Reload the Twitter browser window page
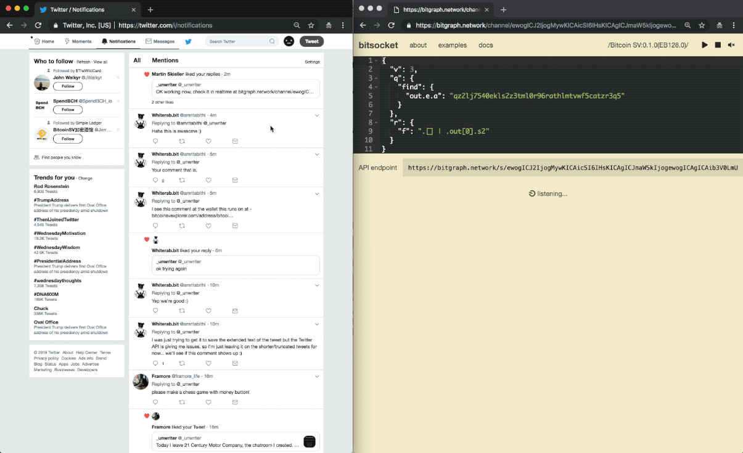 coord(38,25)
